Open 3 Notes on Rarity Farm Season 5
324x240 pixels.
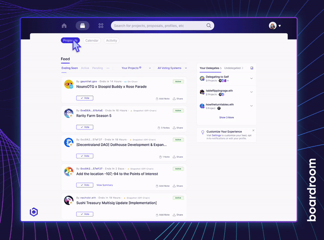[x=164, y=128]
